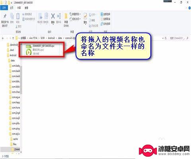This screenshot has width=191, height=159.
Task: Click the navigation pane scrollbar down arrow
Action: 21,152
